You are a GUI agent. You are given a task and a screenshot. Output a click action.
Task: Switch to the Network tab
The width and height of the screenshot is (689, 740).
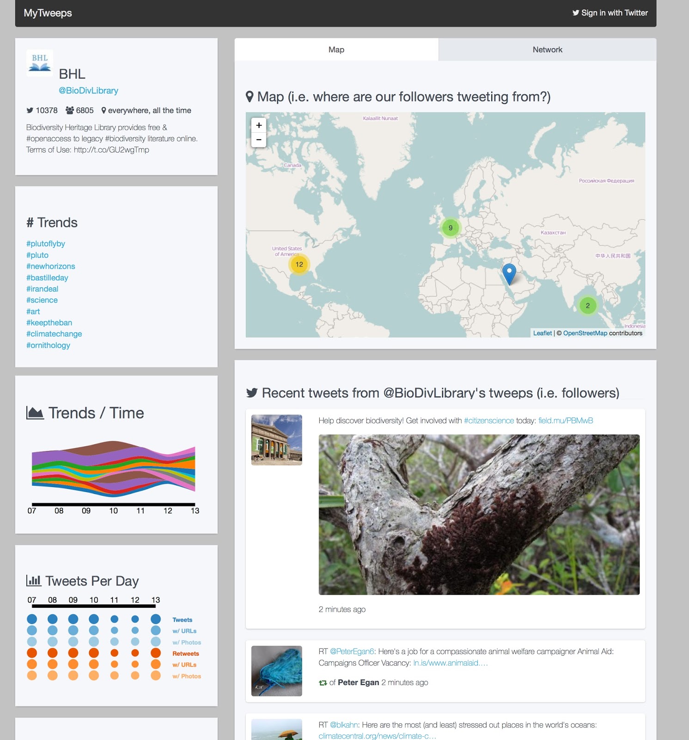pyautogui.click(x=547, y=49)
